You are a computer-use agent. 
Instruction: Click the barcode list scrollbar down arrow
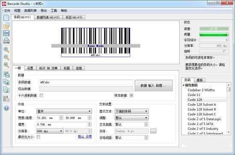pyautogui.click(x=229, y=132)
